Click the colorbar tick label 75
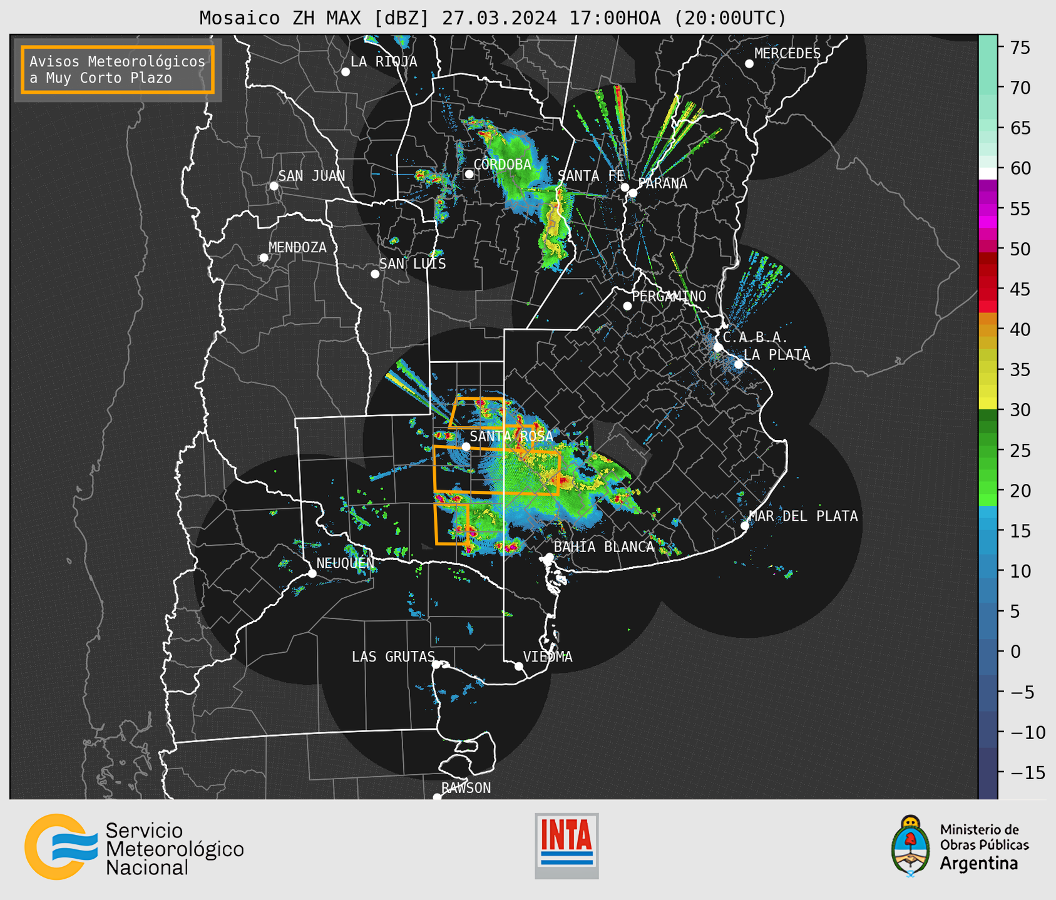The width and height of the screenshot is (1056, 900). [x=1021, y=48]
